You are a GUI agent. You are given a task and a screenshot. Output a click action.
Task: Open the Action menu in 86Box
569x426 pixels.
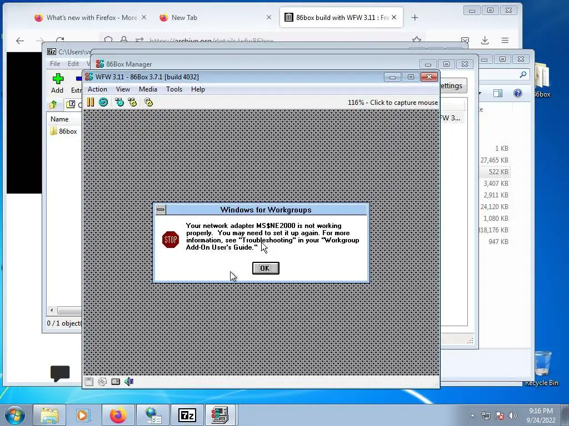click(x=97, y=89)
